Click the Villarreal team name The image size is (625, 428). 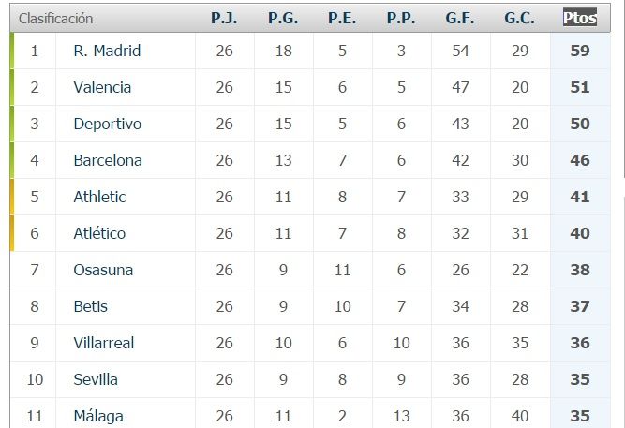104,343
